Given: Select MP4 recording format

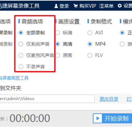Looking at the screenshot, I should (x=90, y=44).
